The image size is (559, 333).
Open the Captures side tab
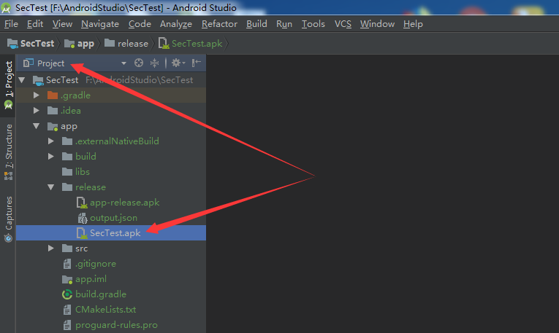pyautogui.click(x=9, y=216)
